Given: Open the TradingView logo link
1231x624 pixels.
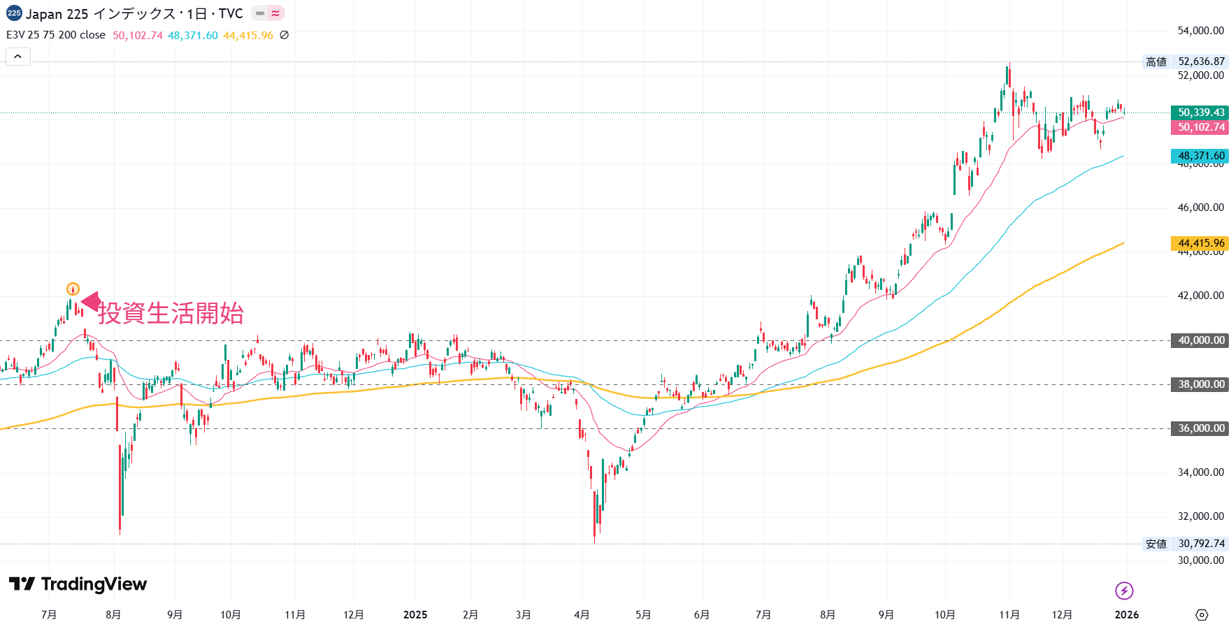Looking at the screenshot, I should (78, 584).
